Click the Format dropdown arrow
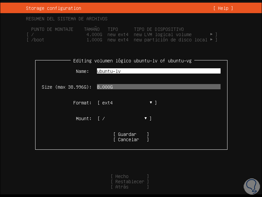The image size is (262, 197). pyautogui.click(x=151, y=102)
